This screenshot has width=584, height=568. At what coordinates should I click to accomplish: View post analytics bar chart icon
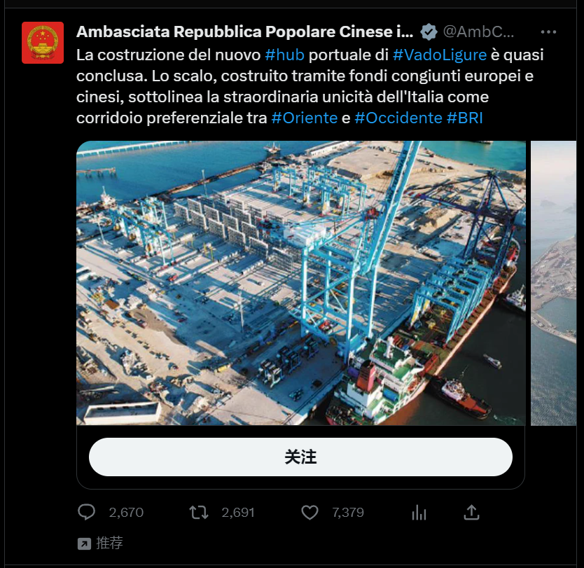419,513
